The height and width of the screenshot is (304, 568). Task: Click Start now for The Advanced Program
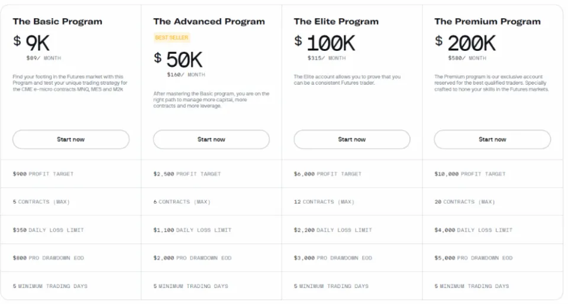pos(211,140)
